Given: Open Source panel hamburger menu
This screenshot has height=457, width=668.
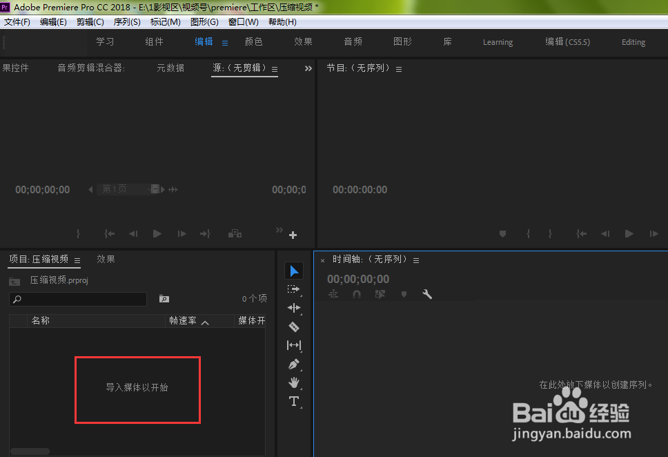Looking at the screenshot, I should click(275, 69).
